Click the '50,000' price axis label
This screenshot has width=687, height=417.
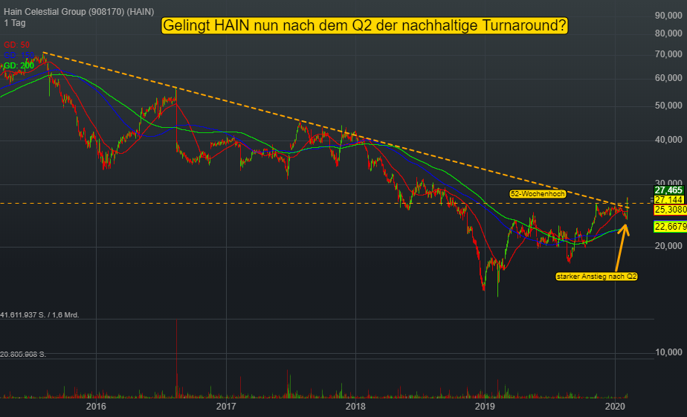[x=668, y=106]
